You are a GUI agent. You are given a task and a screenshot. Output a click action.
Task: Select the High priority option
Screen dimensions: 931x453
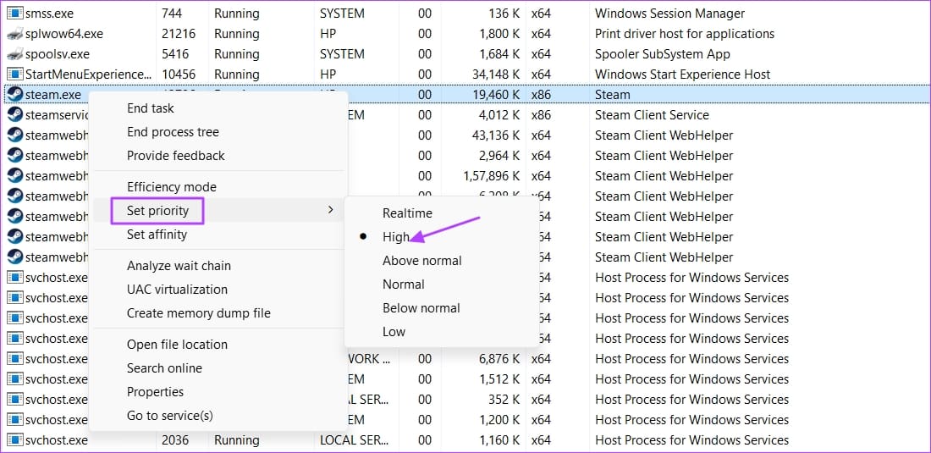click(441, 237)
